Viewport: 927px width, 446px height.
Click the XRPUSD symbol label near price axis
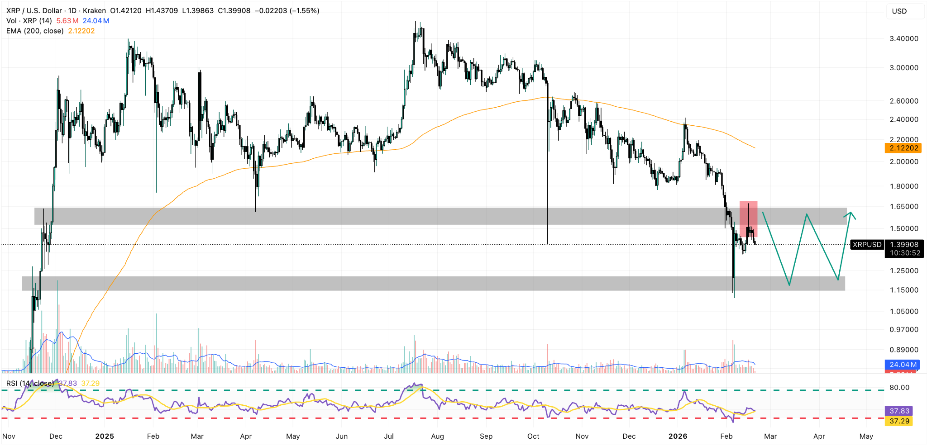867,245
